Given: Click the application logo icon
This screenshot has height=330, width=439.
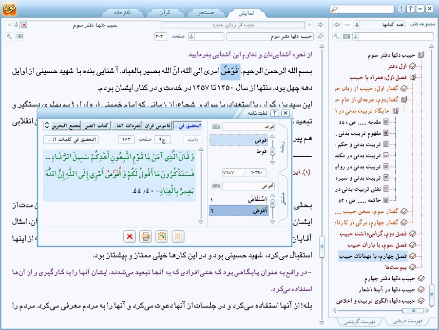Looking at the screenshot, I should click(9, 8).
